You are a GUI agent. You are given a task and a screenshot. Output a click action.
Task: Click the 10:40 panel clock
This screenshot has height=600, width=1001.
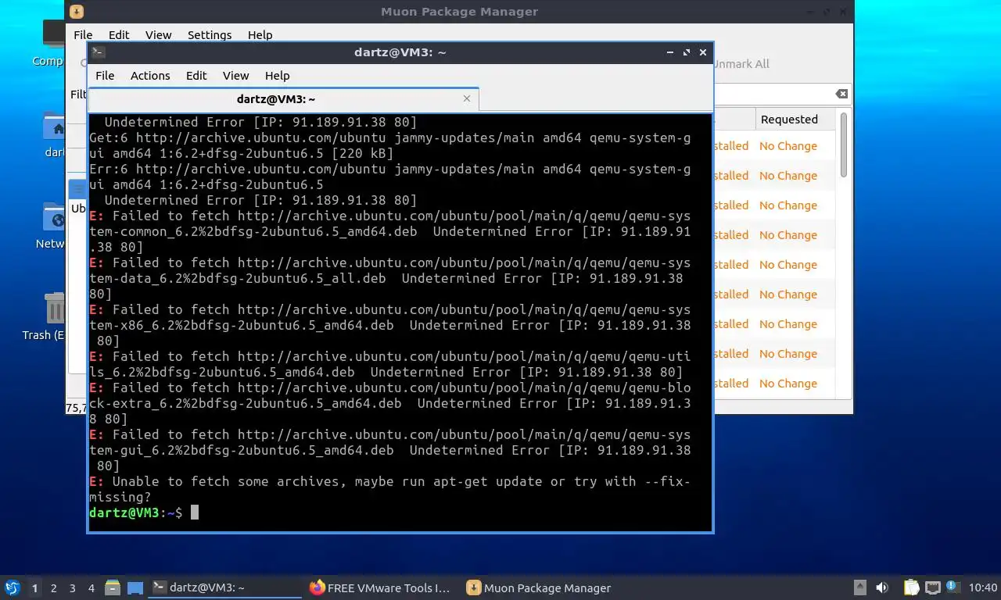coord(983,587)
